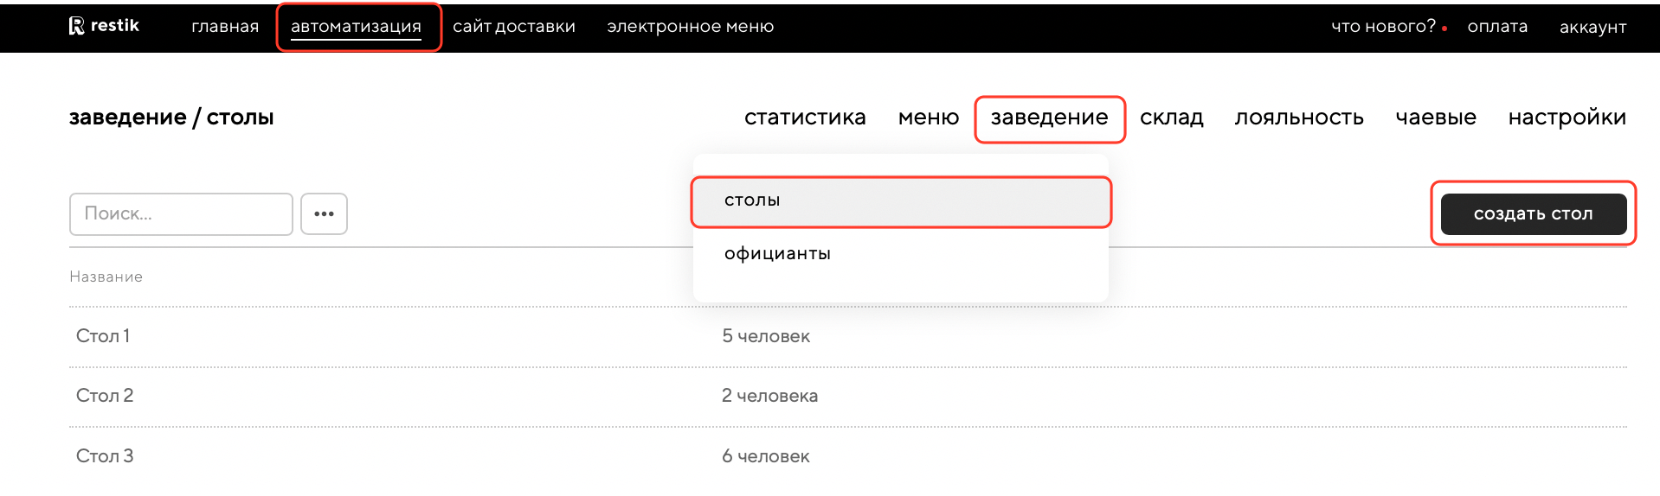1660x496 pixels.
Task: Switch to the статистика tab
Action: click(805, 118)
